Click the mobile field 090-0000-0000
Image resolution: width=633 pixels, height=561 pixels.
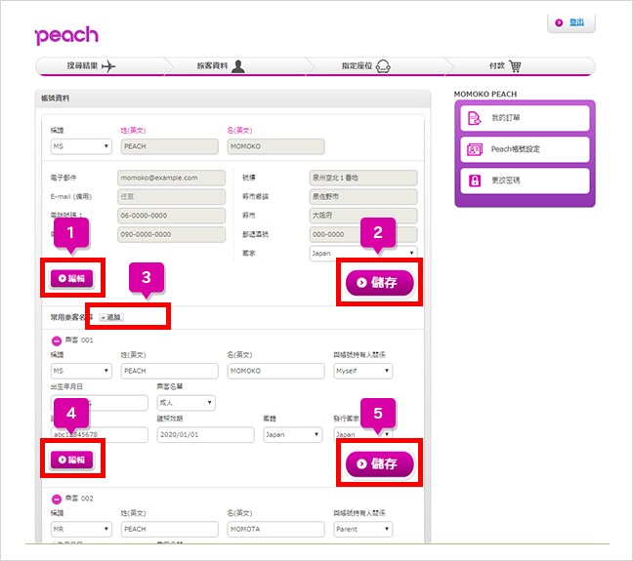pyautogui.click(x=172, y=234)
